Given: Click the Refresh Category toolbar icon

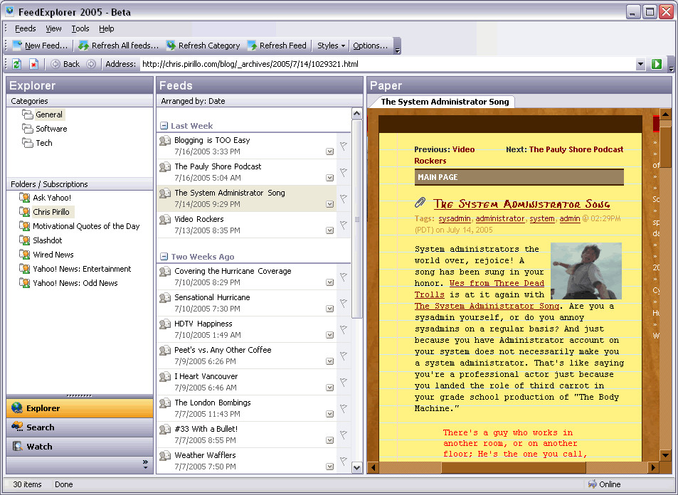Looking at the screenshot, I should click(x=171, y=46).
